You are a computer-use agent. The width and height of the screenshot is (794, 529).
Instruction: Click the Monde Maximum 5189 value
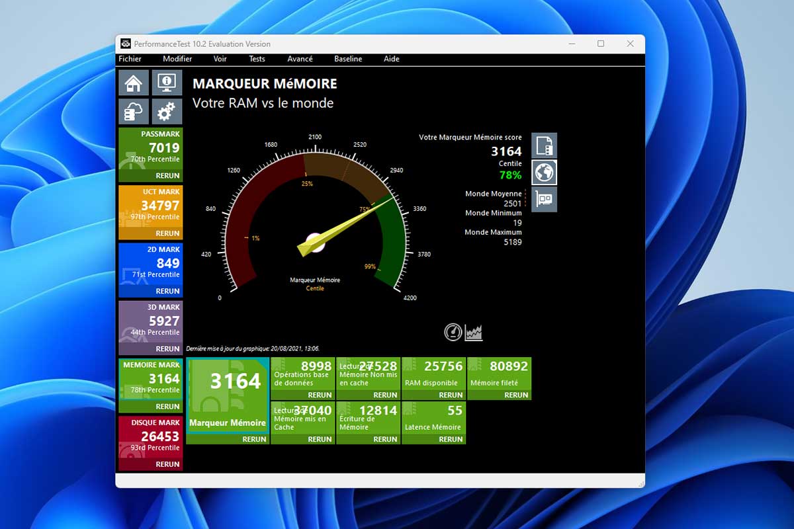[x=513, y=242]
